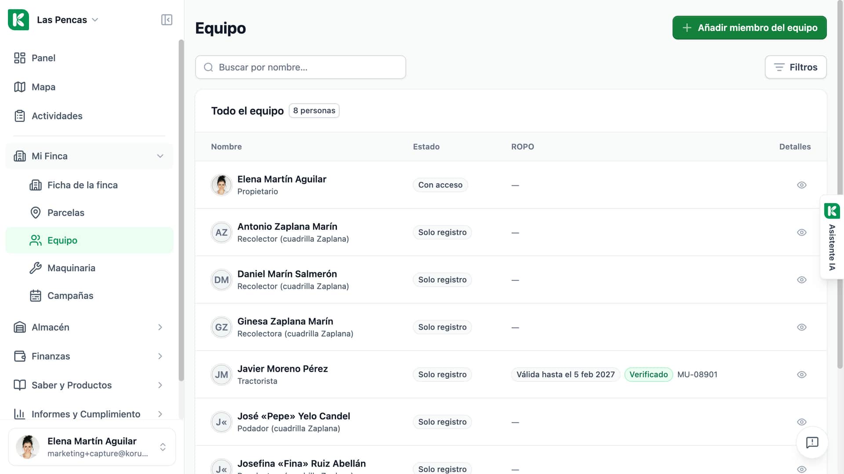The image size is (844, 474).
Task: Click the Nombre column header
Action: point(226,147)
